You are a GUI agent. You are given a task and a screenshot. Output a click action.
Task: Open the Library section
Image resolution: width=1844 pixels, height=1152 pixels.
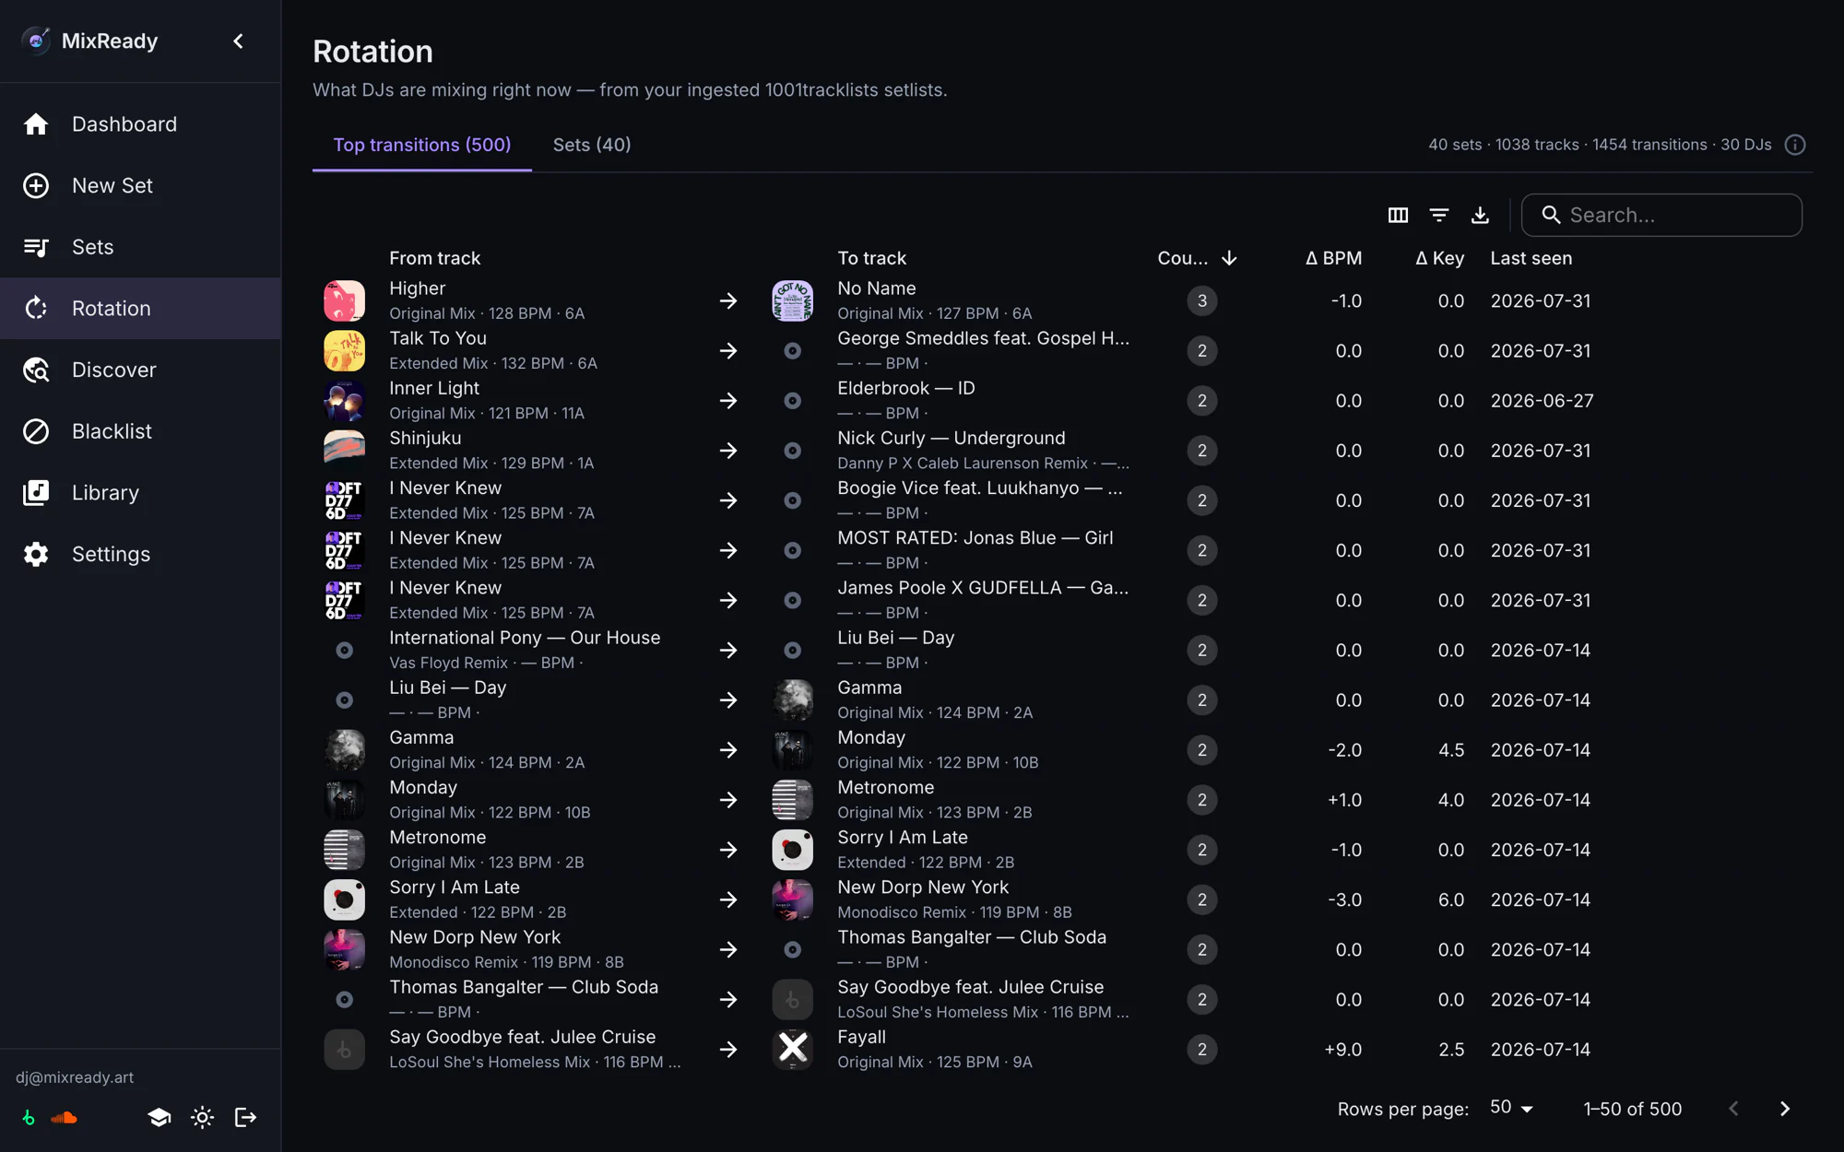(140, 493)
